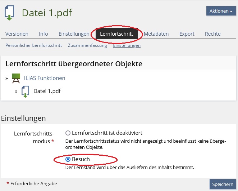The image size is (238, 191).
Task: Open the Aktionen dropdown menu
Action: coord(221,11)
